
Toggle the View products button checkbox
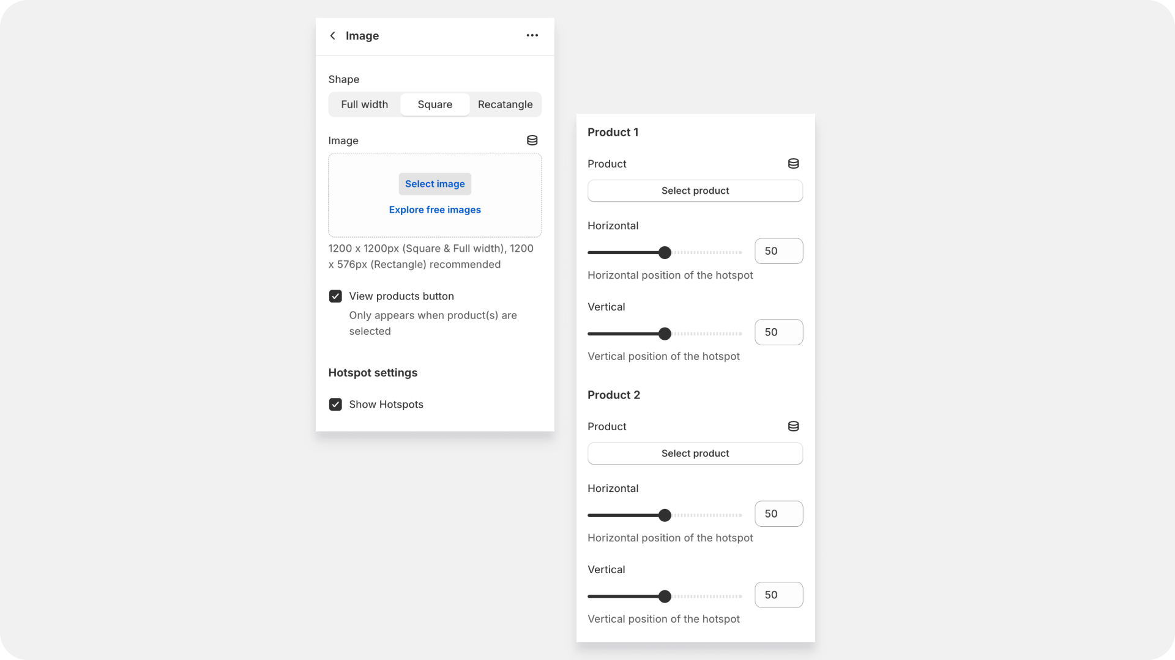(x=335, y=296)
